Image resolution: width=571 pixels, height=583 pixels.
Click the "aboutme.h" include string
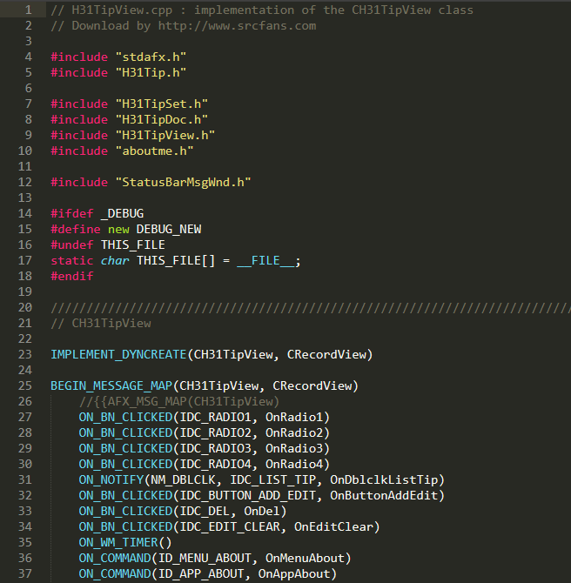pos(154,151)
